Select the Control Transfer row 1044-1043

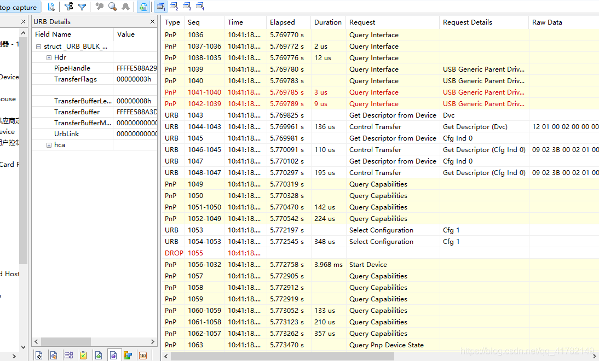pos(380,127)
